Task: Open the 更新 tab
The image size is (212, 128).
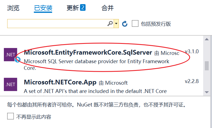Action: point(73,8)
